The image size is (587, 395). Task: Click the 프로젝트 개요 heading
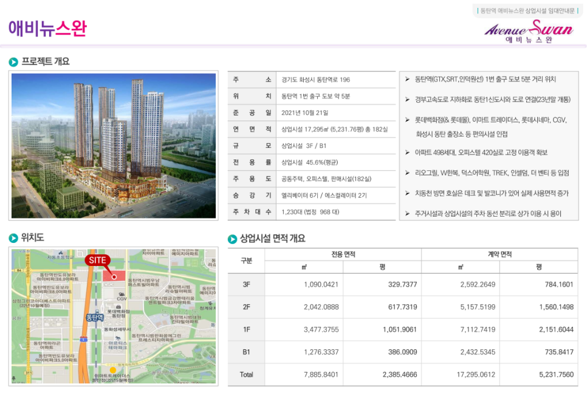click(x=46, y=61)
